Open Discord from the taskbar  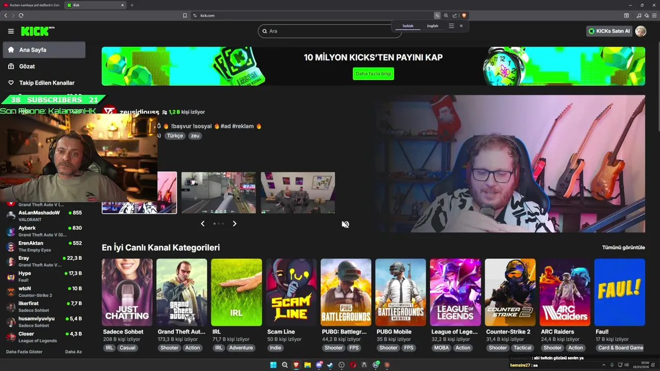(319, 365)
